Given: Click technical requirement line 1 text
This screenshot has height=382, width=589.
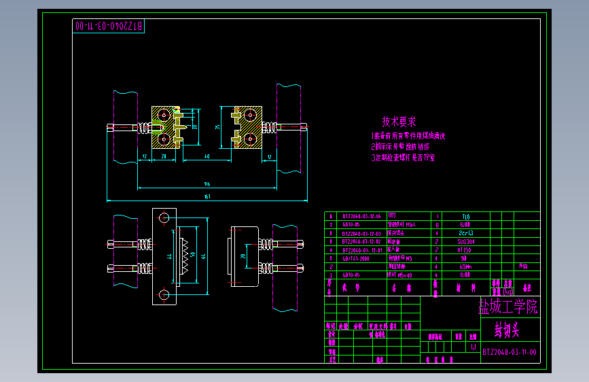Looking at the screenshot, I should pos(408,136).
